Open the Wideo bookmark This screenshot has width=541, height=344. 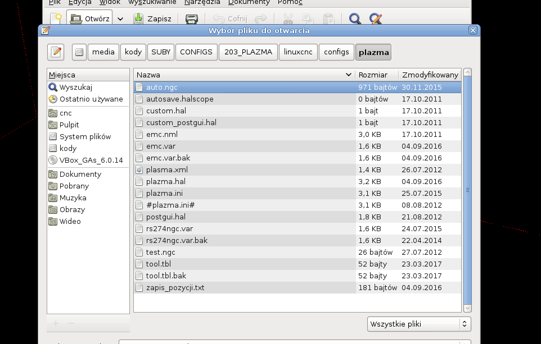tap(88, 221)
